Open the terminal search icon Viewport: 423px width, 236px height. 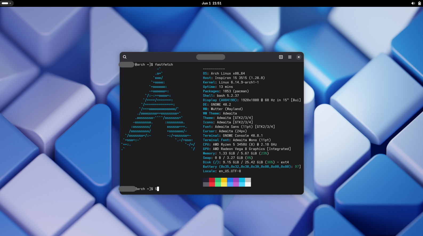(x=124, y=57)
